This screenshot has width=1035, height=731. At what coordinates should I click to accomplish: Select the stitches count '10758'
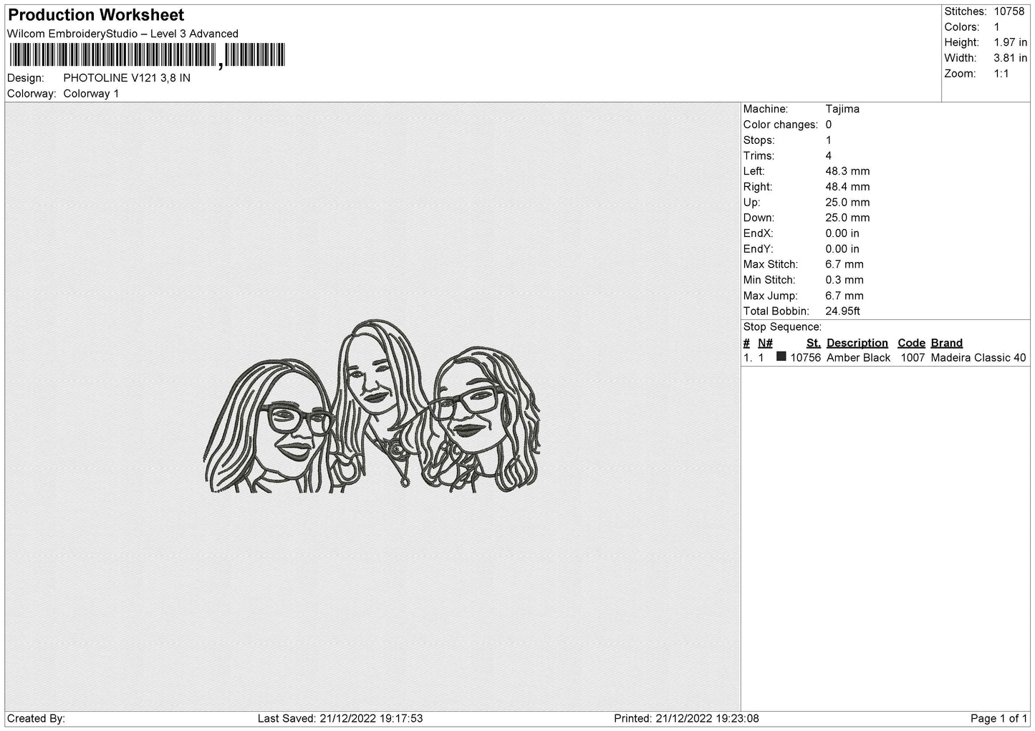click(1009, 11)
